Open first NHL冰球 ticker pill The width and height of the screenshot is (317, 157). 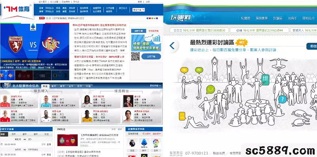[x=199, y=30]
